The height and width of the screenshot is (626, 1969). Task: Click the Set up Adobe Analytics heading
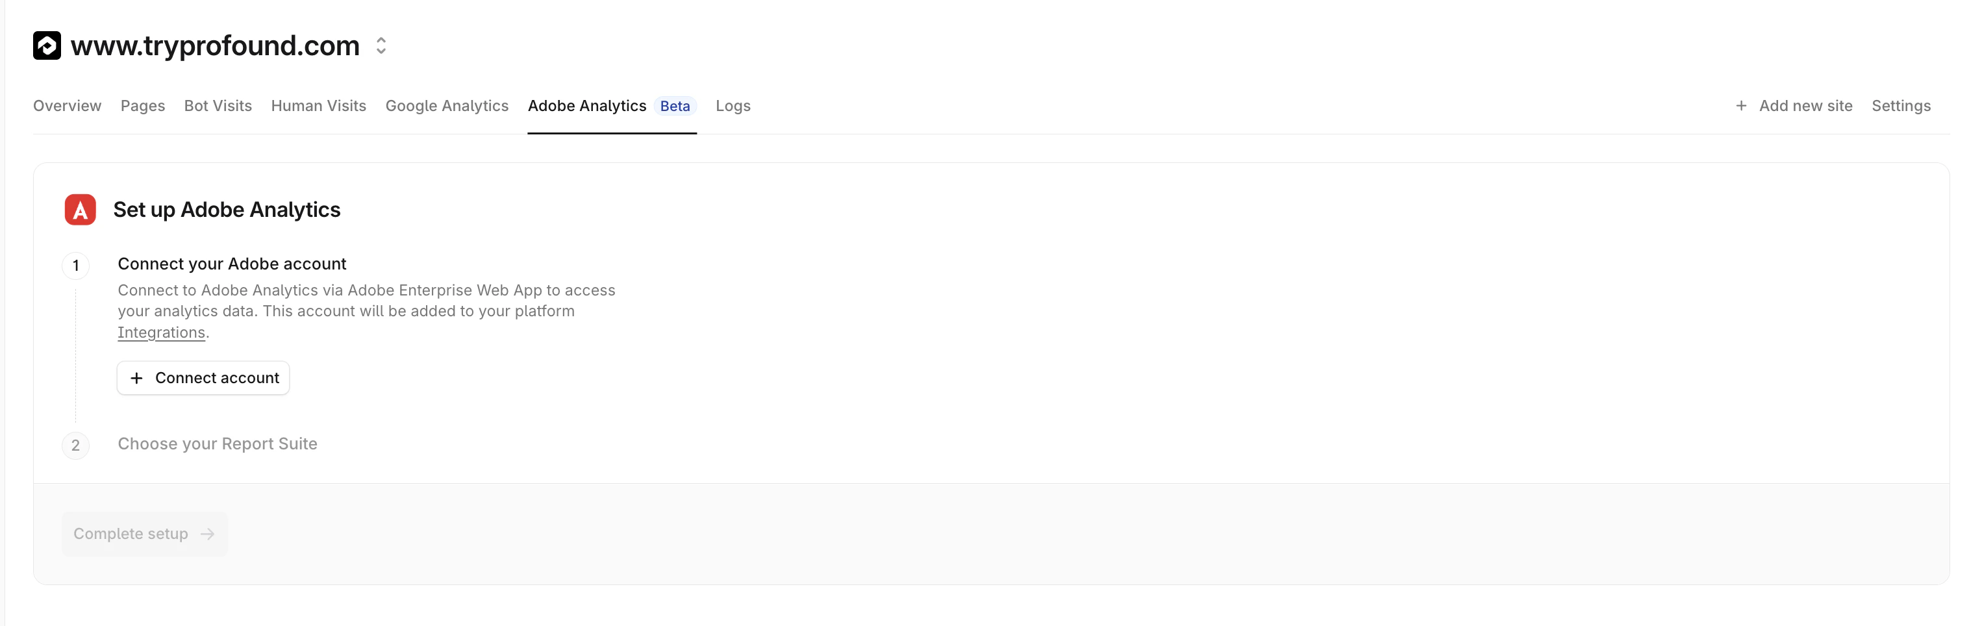pos(227,210)
